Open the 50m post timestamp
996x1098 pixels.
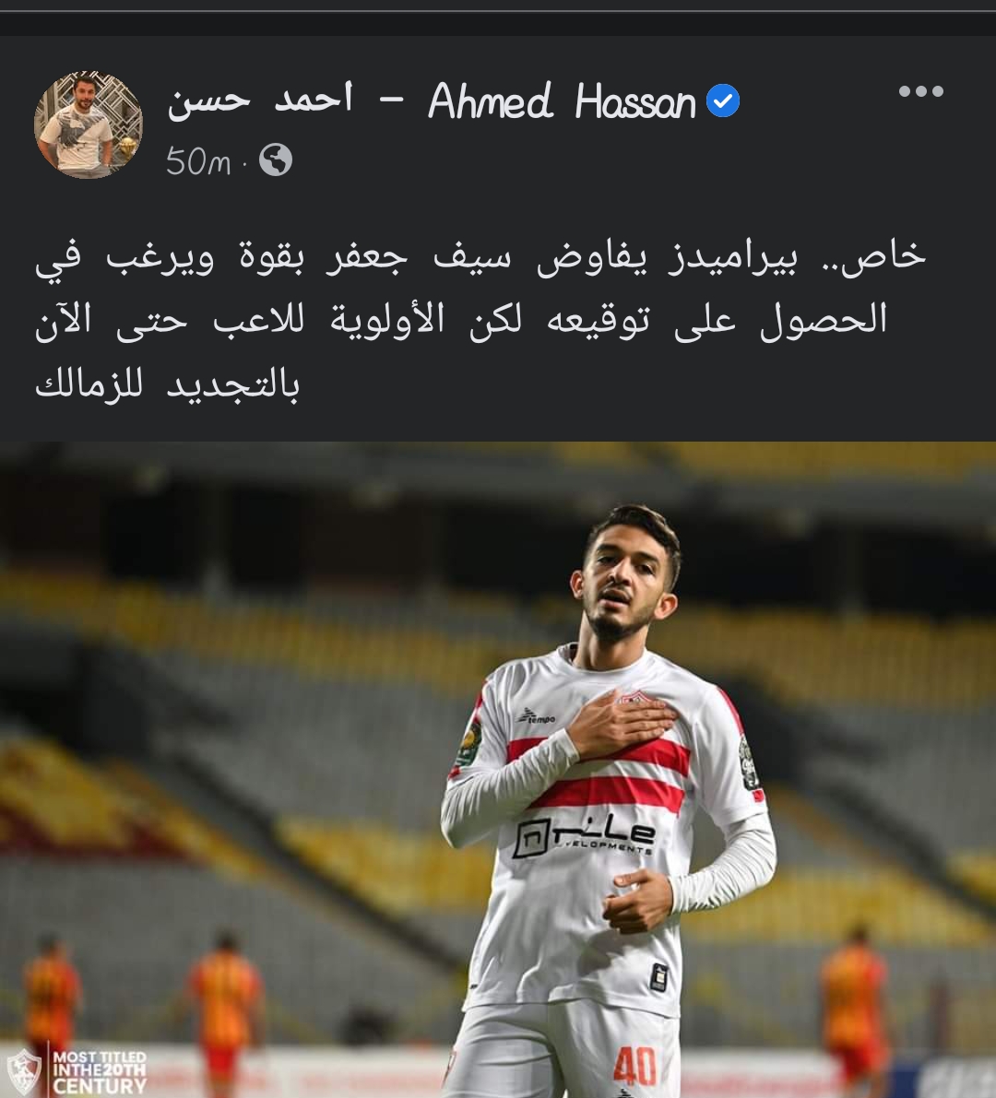[x=198, y=161]
